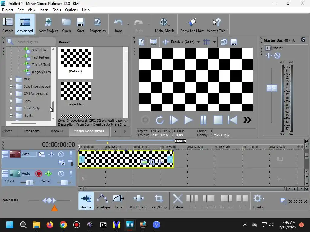
Task: Toggle the preview overlays grid
Action: (x=207, y=42)
